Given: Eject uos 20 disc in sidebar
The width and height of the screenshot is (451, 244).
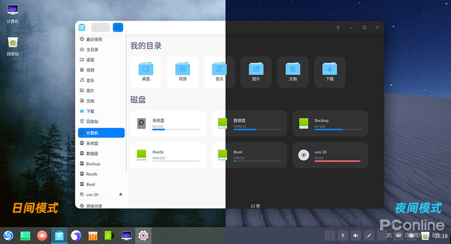Looking at the screenshot, I should 121,194.
